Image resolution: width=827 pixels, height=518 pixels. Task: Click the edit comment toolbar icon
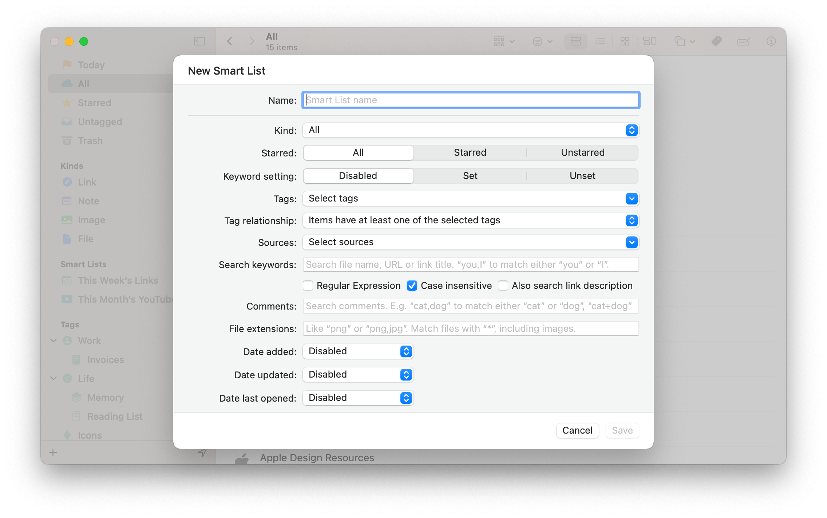(744, 41)
